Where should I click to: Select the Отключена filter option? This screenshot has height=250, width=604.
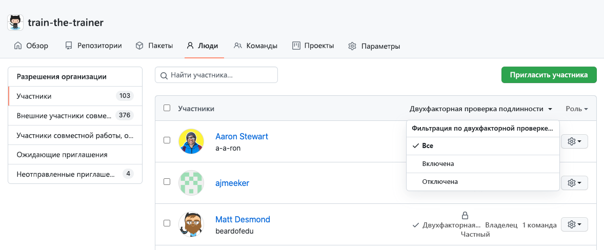(x=482, y=182)
